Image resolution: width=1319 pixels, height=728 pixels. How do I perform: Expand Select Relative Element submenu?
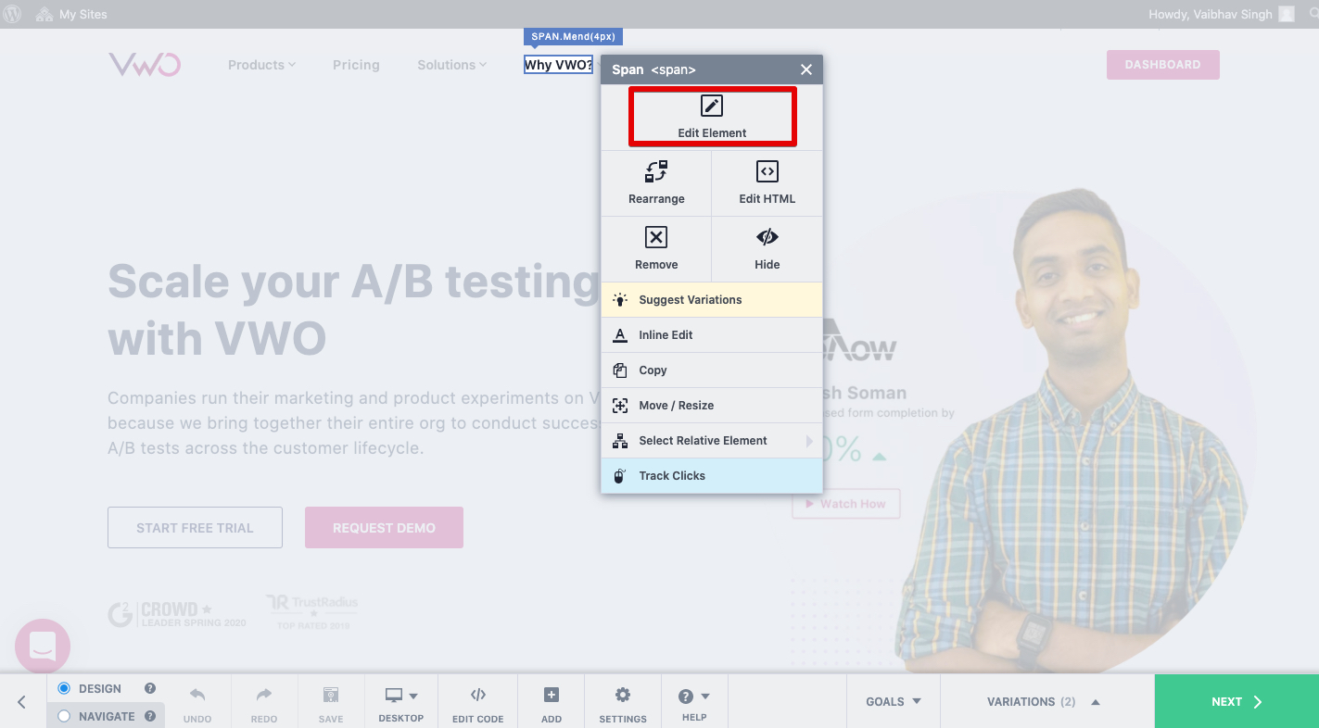click(x=712, y=441)
